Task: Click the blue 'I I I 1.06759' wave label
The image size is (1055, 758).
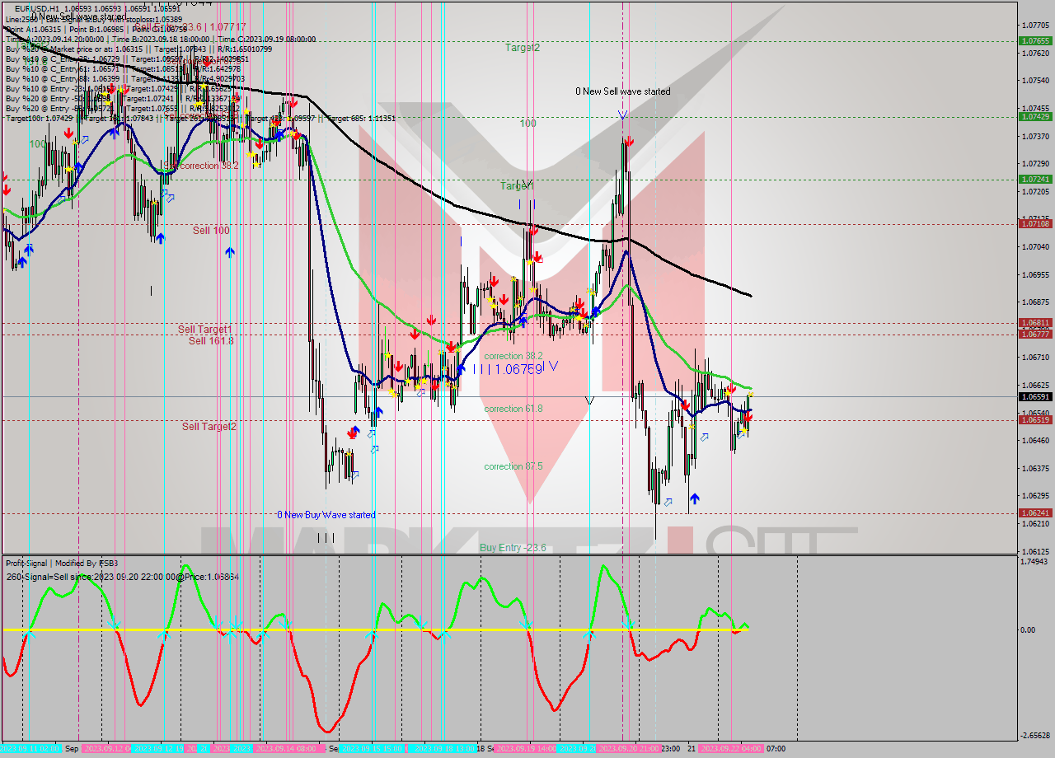Action: tap(508, 369)
